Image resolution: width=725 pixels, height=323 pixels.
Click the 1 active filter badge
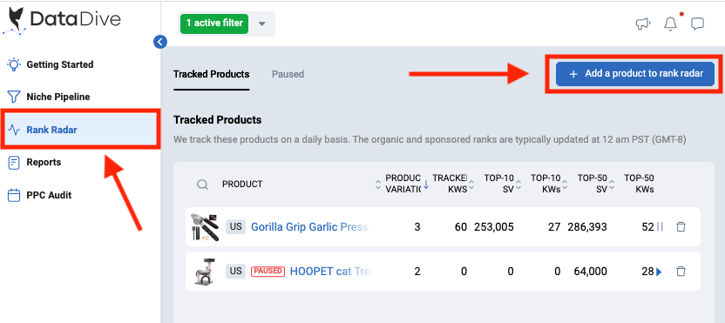pos(214,24)
